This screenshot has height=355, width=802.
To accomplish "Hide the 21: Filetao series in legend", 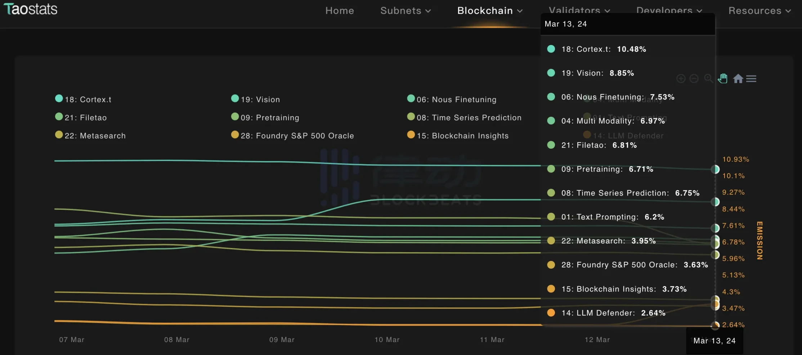I will (85, 117).
